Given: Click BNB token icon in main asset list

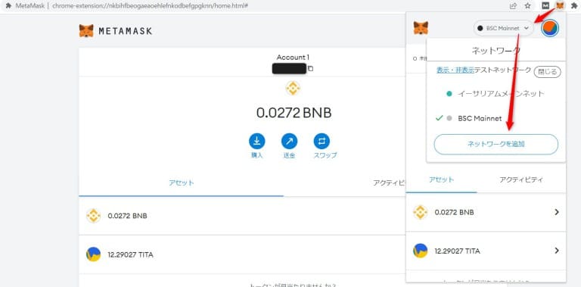Looking at the screenshot, I should point(93,216).
